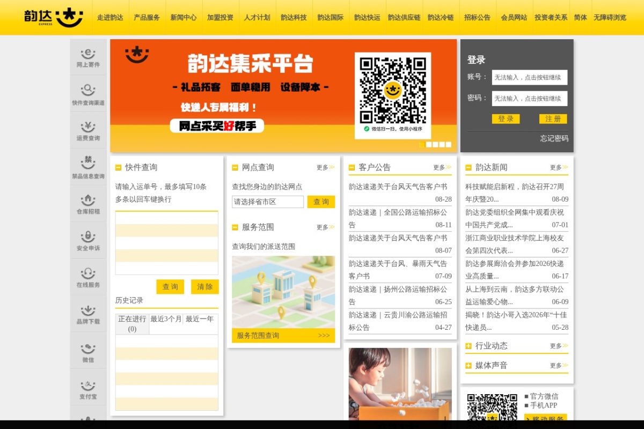The image size is (644, 429).
Task: Open the 禁品信息查询 sidebar icon
Action: point(88,167)
